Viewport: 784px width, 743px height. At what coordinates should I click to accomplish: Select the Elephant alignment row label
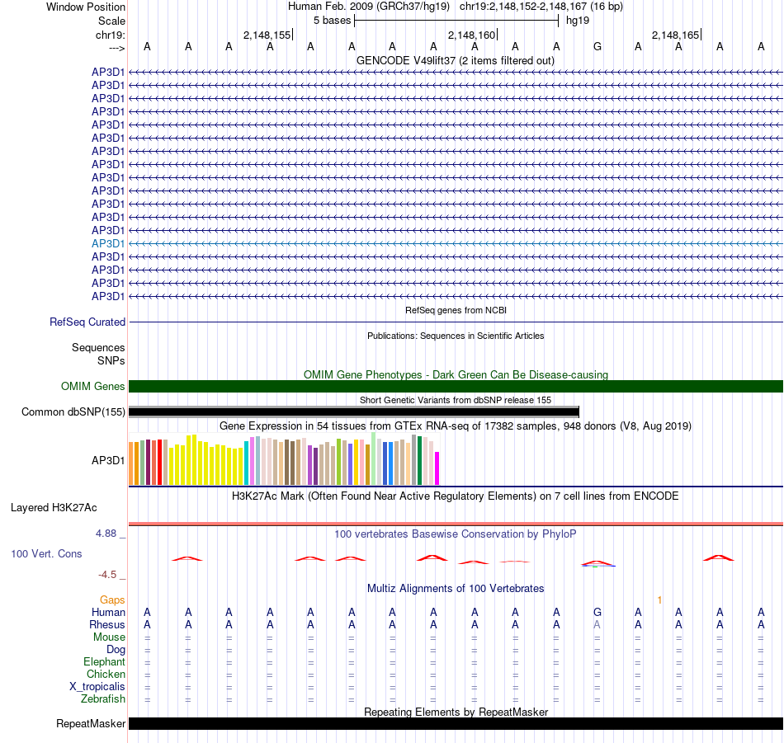104,661
